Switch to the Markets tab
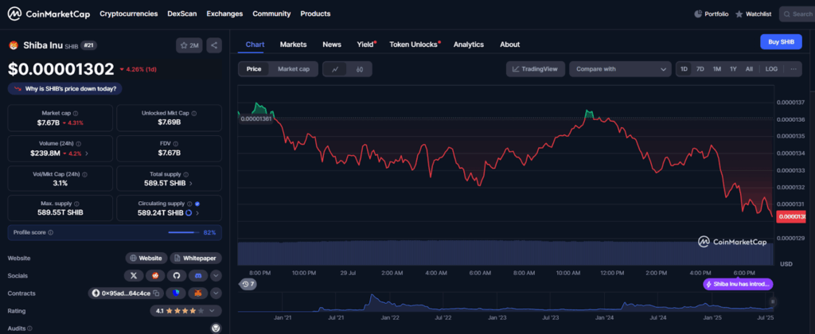The image size is (815, 334). click(293, 45)
